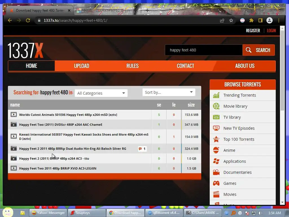
Task: Open Happy Feet Two DVDScr ChameE torrent
Action: (x=61, y=125)
